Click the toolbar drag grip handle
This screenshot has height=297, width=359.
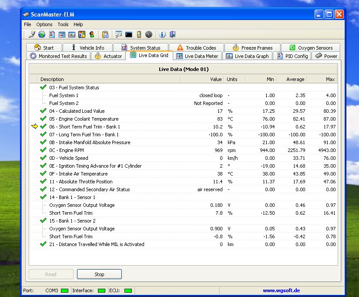click(x=24, y=34)
